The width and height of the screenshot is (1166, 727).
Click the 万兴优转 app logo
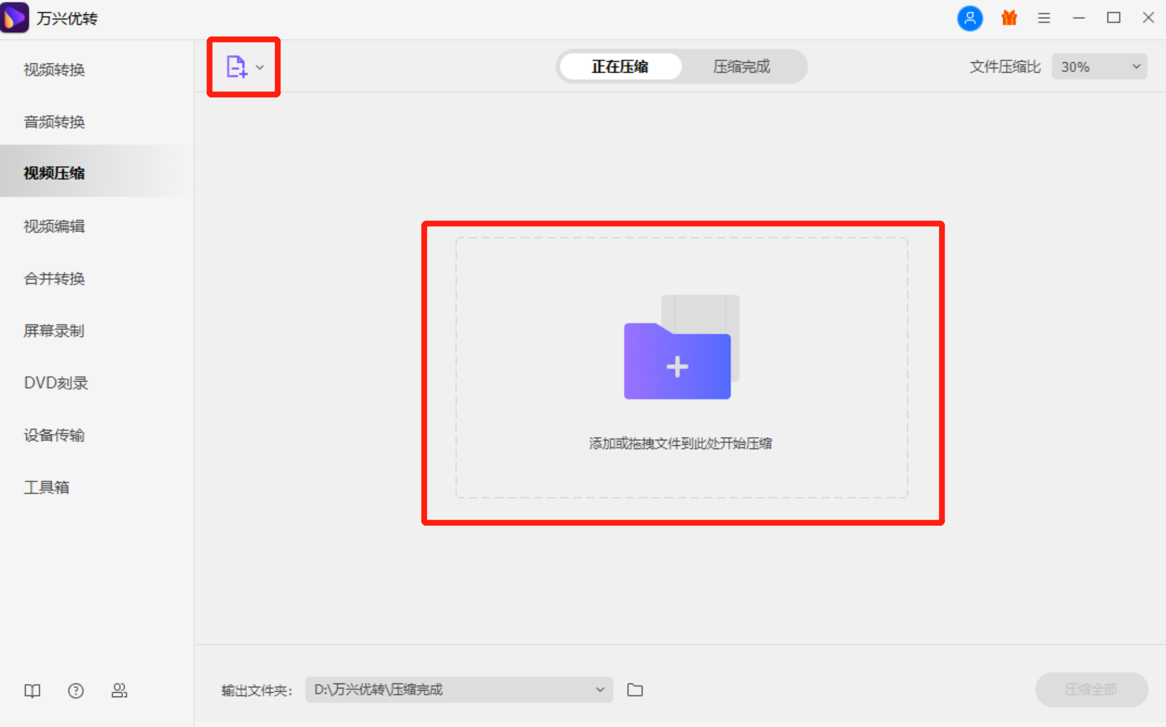[15, 18]
